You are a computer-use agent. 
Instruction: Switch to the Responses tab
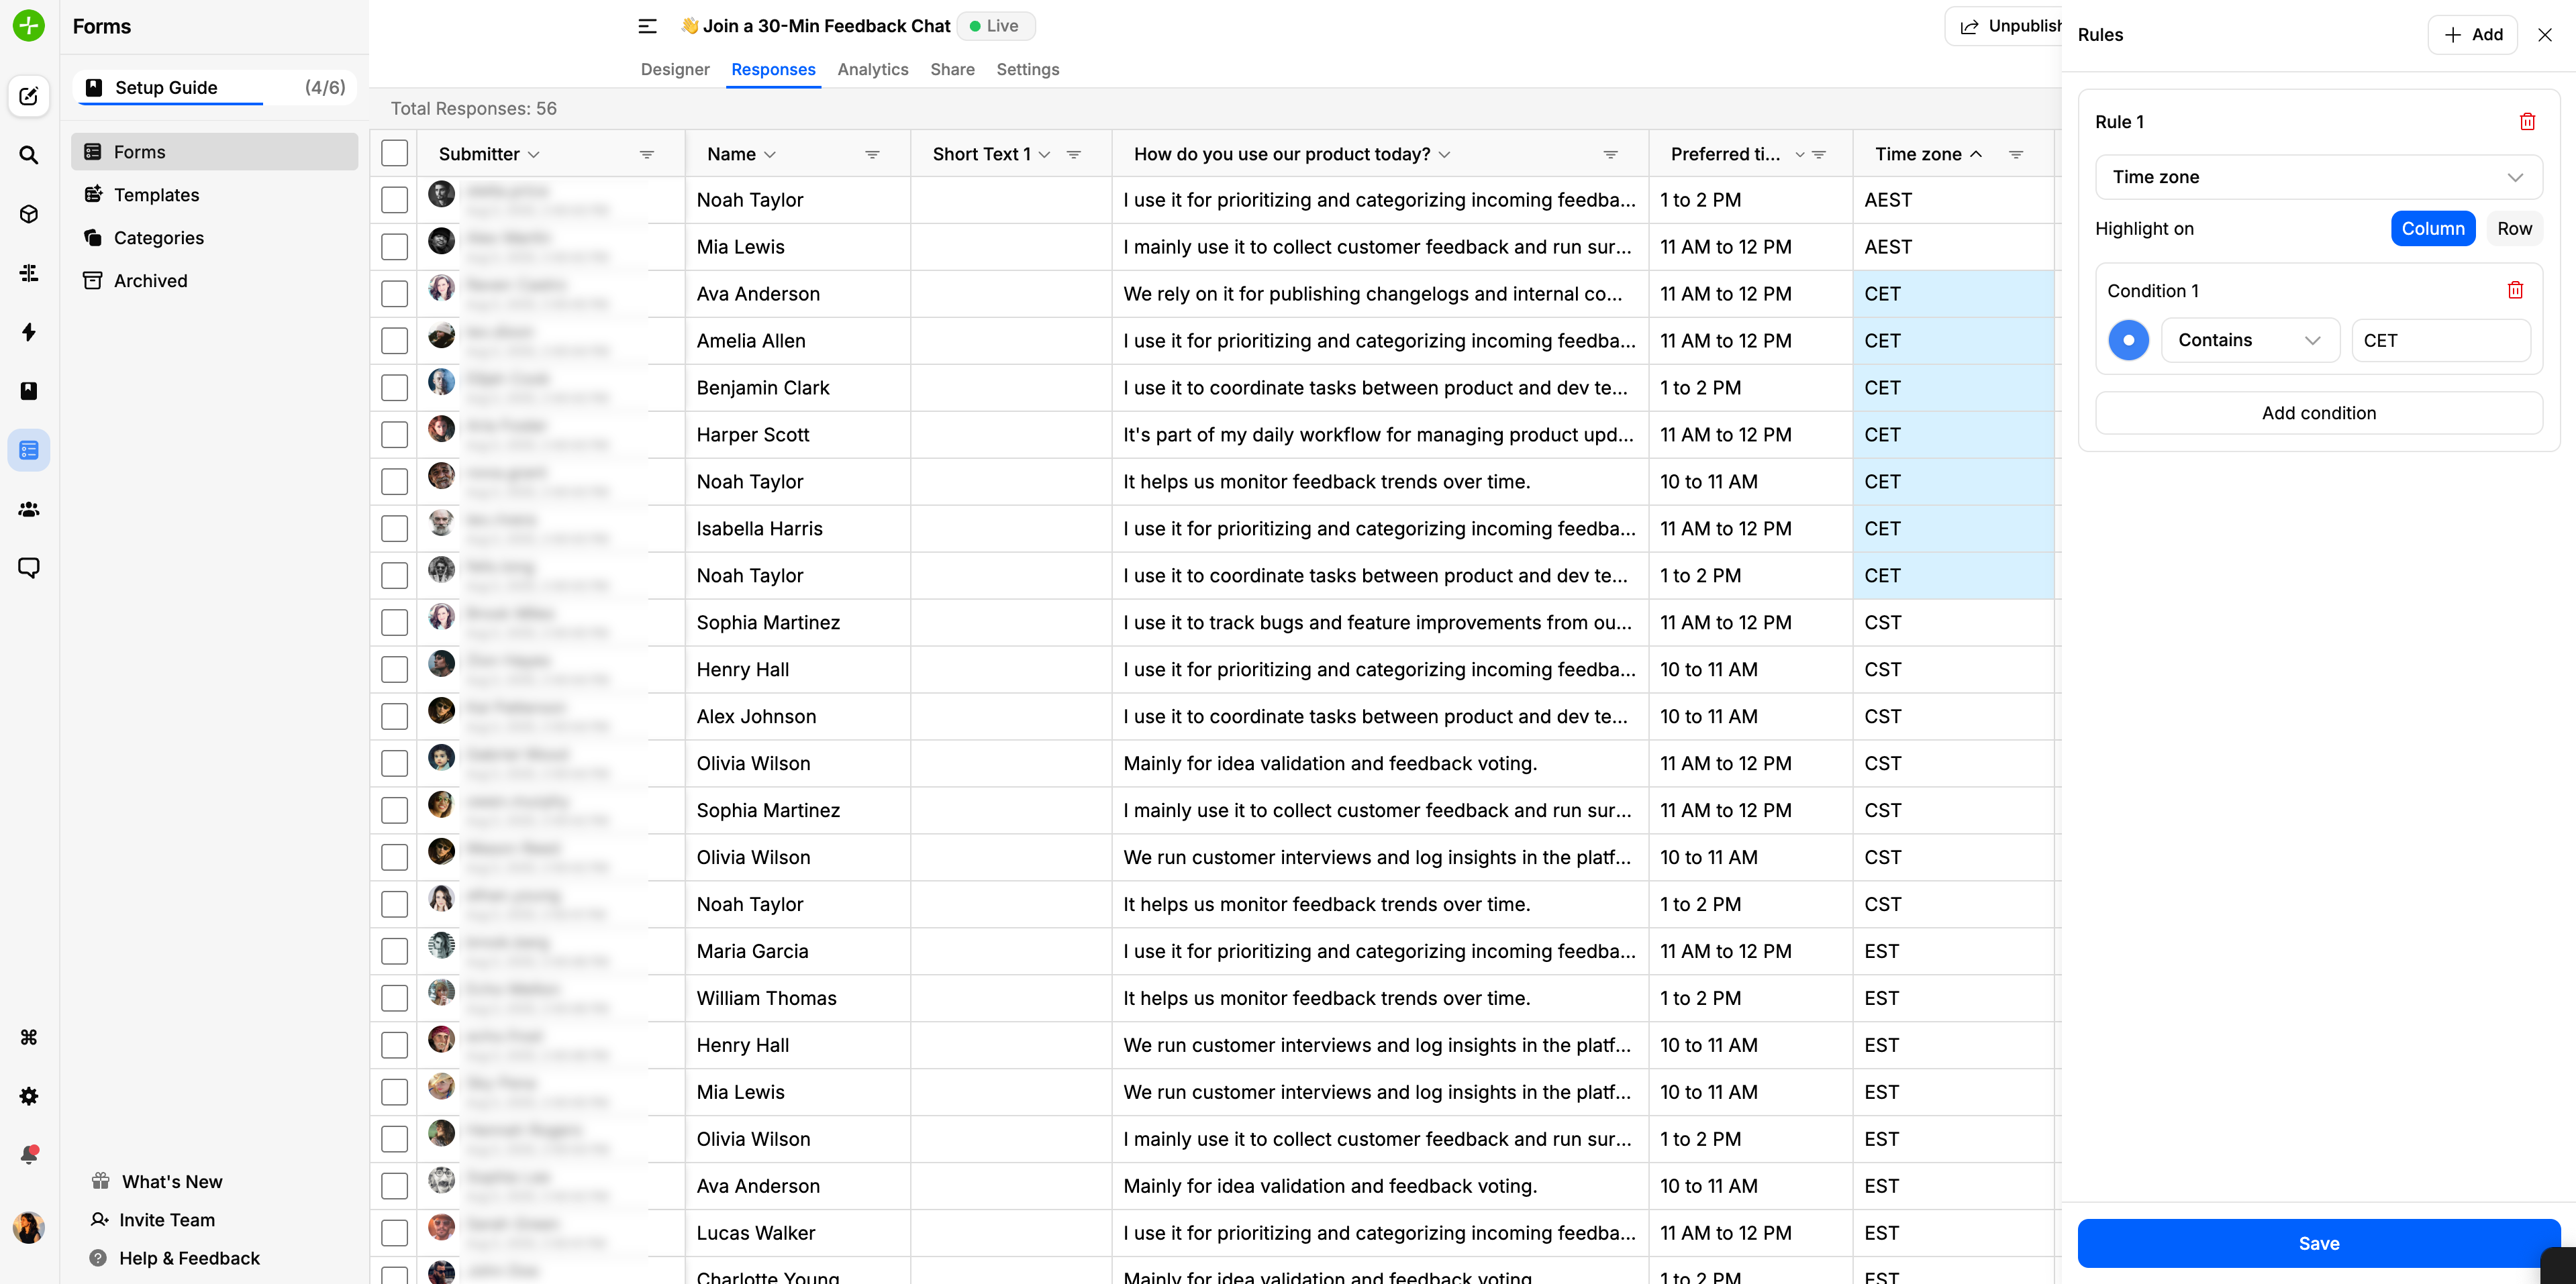773,70
